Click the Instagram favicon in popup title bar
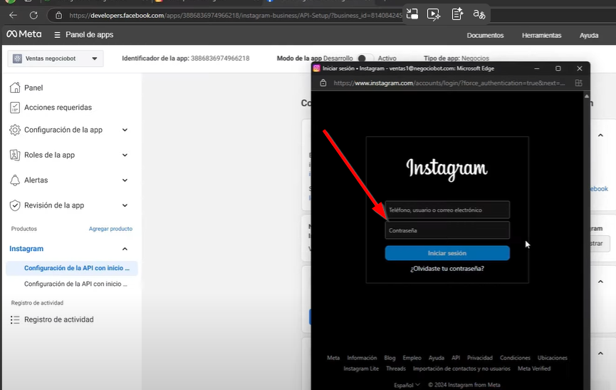Viewport: 616px width, 390px height. [317, 68]
